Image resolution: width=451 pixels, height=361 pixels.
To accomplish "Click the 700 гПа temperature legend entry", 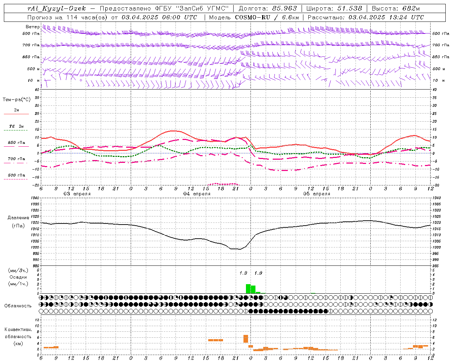I will (x=17, y=159).
